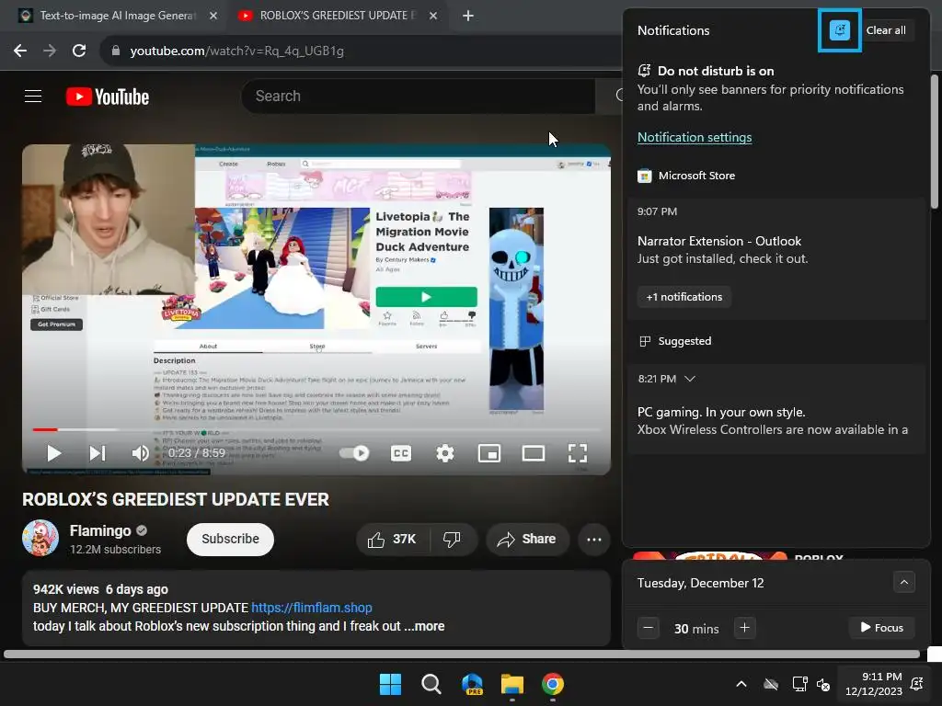Open Flamingo channel avatar
This screenshot has width=942, height=706.
pyautogui.click(x=40, y=539)
